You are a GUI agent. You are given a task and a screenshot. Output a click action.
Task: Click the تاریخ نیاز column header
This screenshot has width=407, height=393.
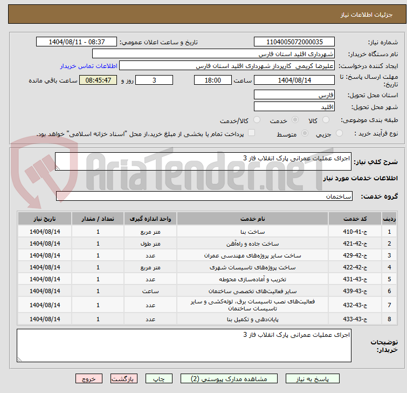(45, 219)
